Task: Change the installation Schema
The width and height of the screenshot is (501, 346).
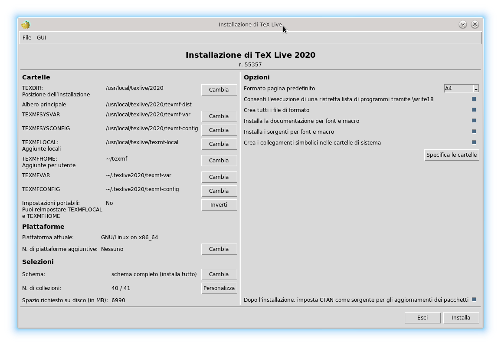Action: pyautogui.click(x=219, y=274)
